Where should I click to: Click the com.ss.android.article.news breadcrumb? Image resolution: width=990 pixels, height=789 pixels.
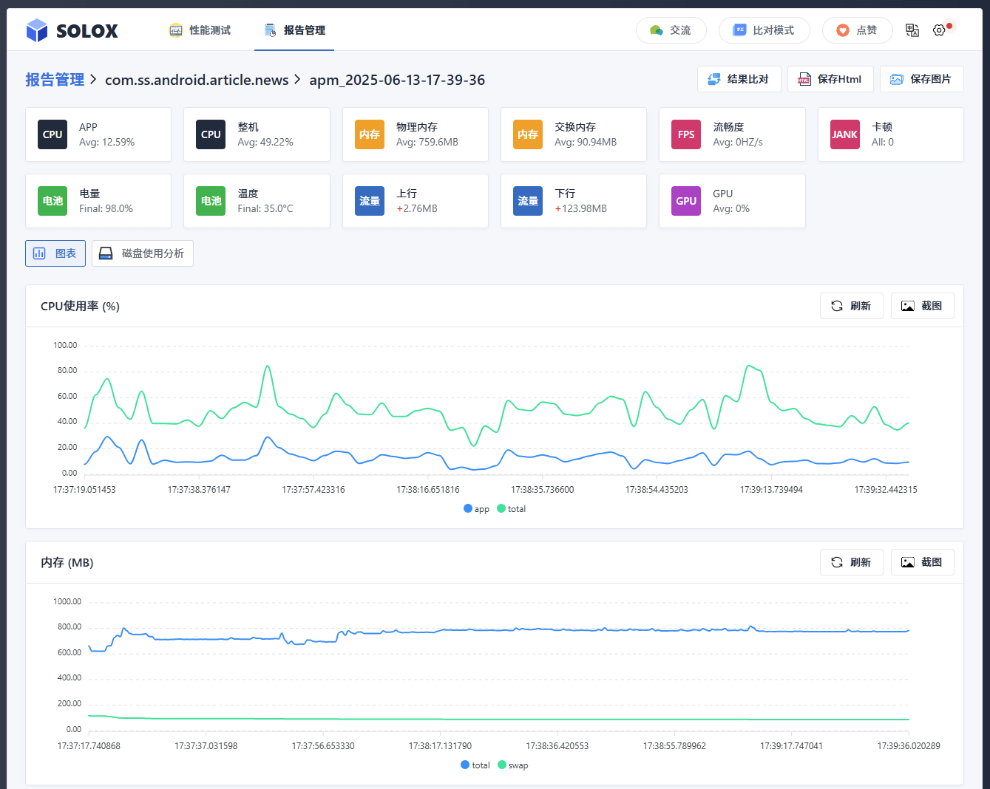click(197, 80)
